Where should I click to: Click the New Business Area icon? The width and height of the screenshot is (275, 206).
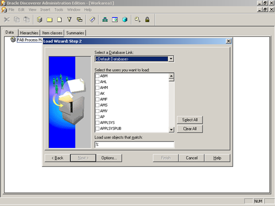[x=40, y=20]
